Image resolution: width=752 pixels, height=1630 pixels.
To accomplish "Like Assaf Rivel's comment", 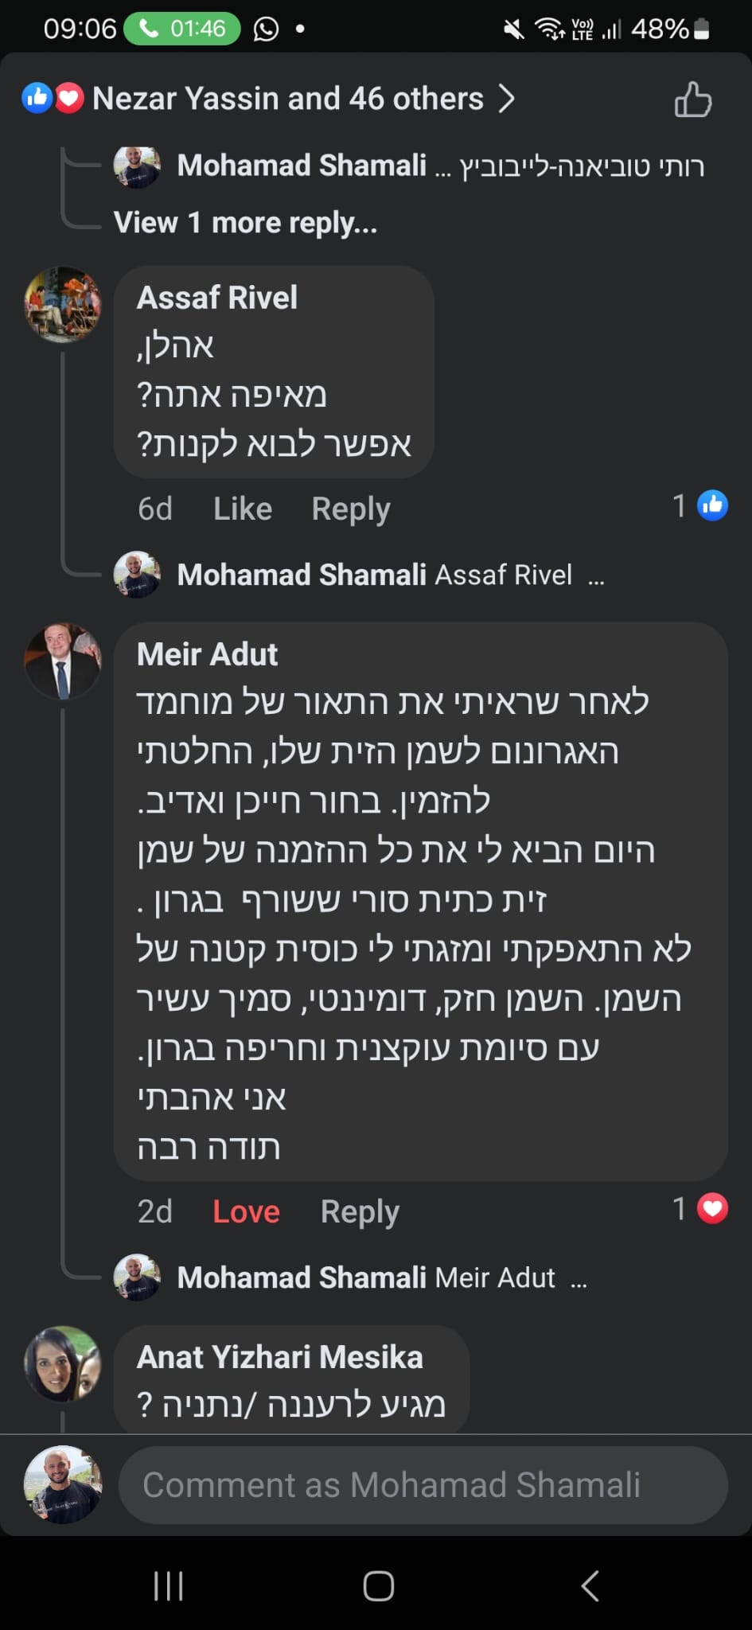I will (243, 509).
